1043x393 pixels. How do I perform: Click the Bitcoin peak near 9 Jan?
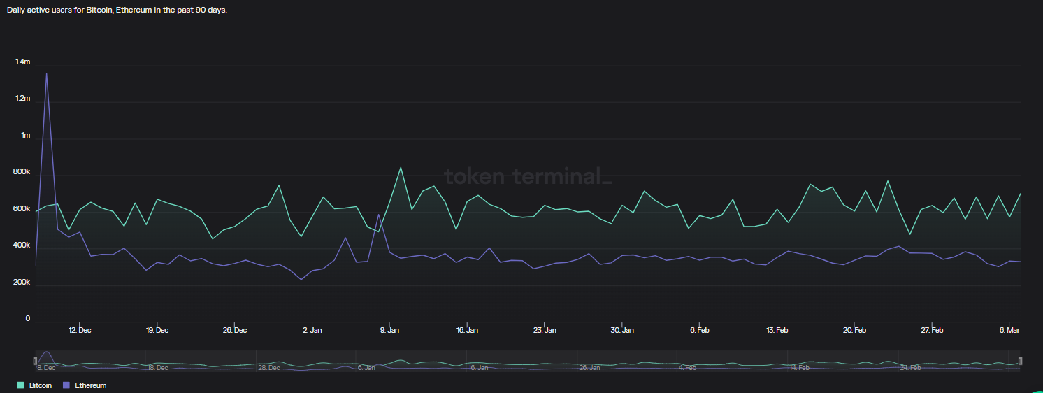point(401,168)
